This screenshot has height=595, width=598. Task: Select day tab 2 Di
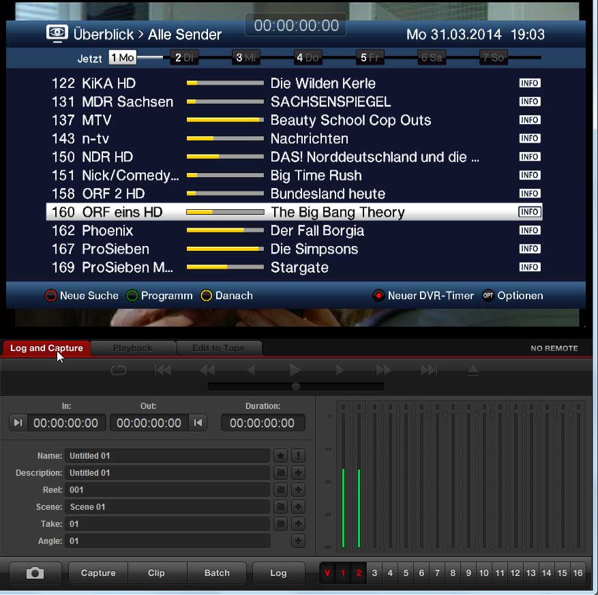(x=184, y=57)
